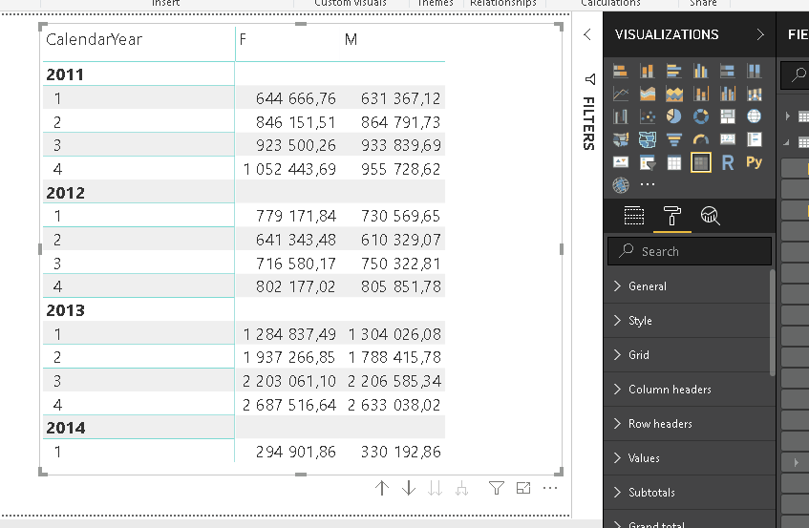This screenshot has width=809, height=528.
Task: Turn on drill down mode arrow
Action: pos(409,488)
